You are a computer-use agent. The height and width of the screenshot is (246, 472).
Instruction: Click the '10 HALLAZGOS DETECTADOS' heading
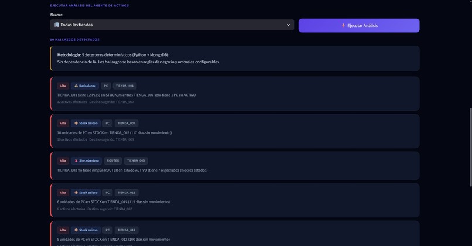(74, 40)
